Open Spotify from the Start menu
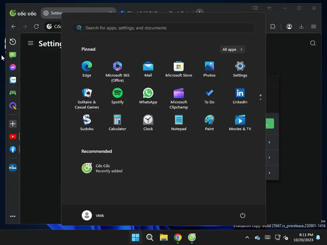This screenshot has width=327, height=245. pos(118,96)
